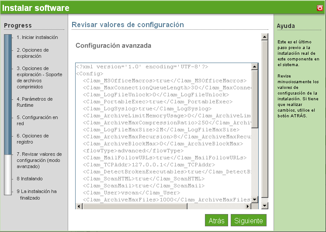Screen dimensions: 326x232
Task: Click the Clam_MSOfficeMacros line
Action: point(164,81)
